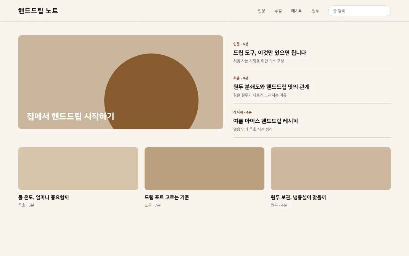409x256 pixels.
Task: Click thumbnail above 원두 보관, 냉동실이 맞을까
Action: coord(331,169)
